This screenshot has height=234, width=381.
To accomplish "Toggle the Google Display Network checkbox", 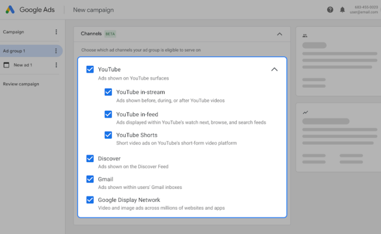I will 90,200.
